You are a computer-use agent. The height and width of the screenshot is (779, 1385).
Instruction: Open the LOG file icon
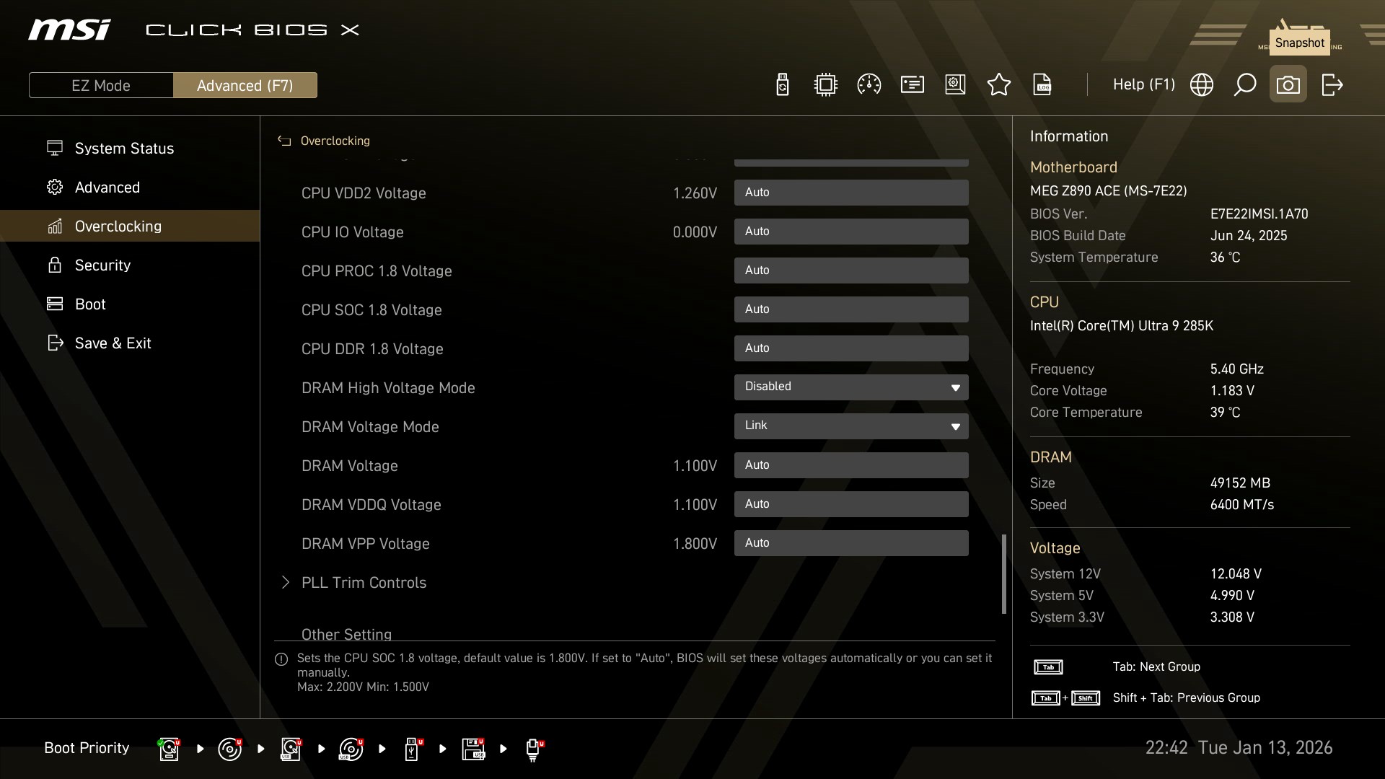click(x=1042, y=85)
